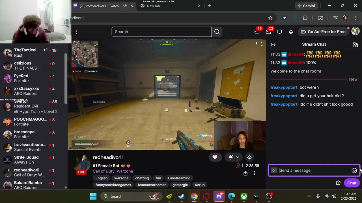Viewport: 362px width, 203px height.
Task: Click the Twitch Search input box
Action: 161,32
